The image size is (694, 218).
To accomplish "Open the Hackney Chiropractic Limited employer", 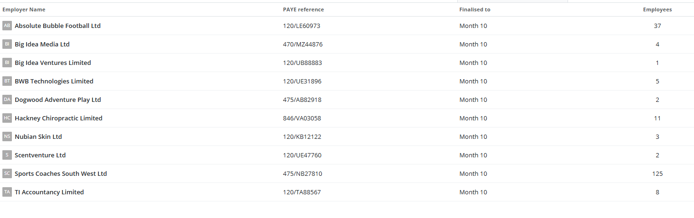I will tap(58, 118).
